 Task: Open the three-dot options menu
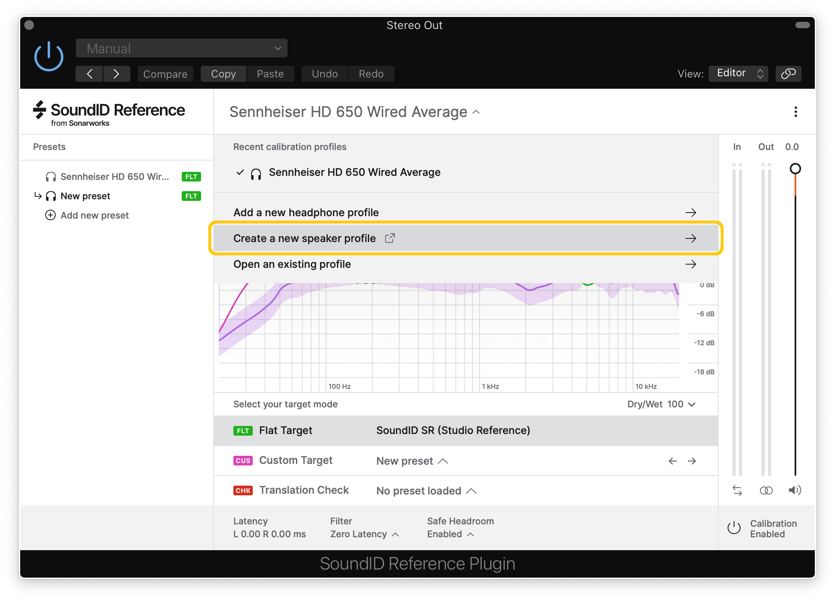[795, 112]
